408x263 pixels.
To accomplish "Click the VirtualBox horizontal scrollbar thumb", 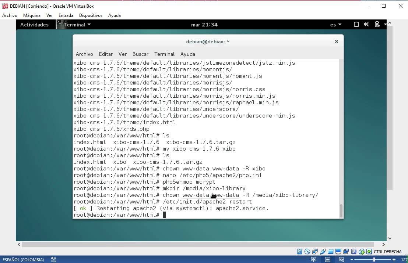I will [198, 244].
